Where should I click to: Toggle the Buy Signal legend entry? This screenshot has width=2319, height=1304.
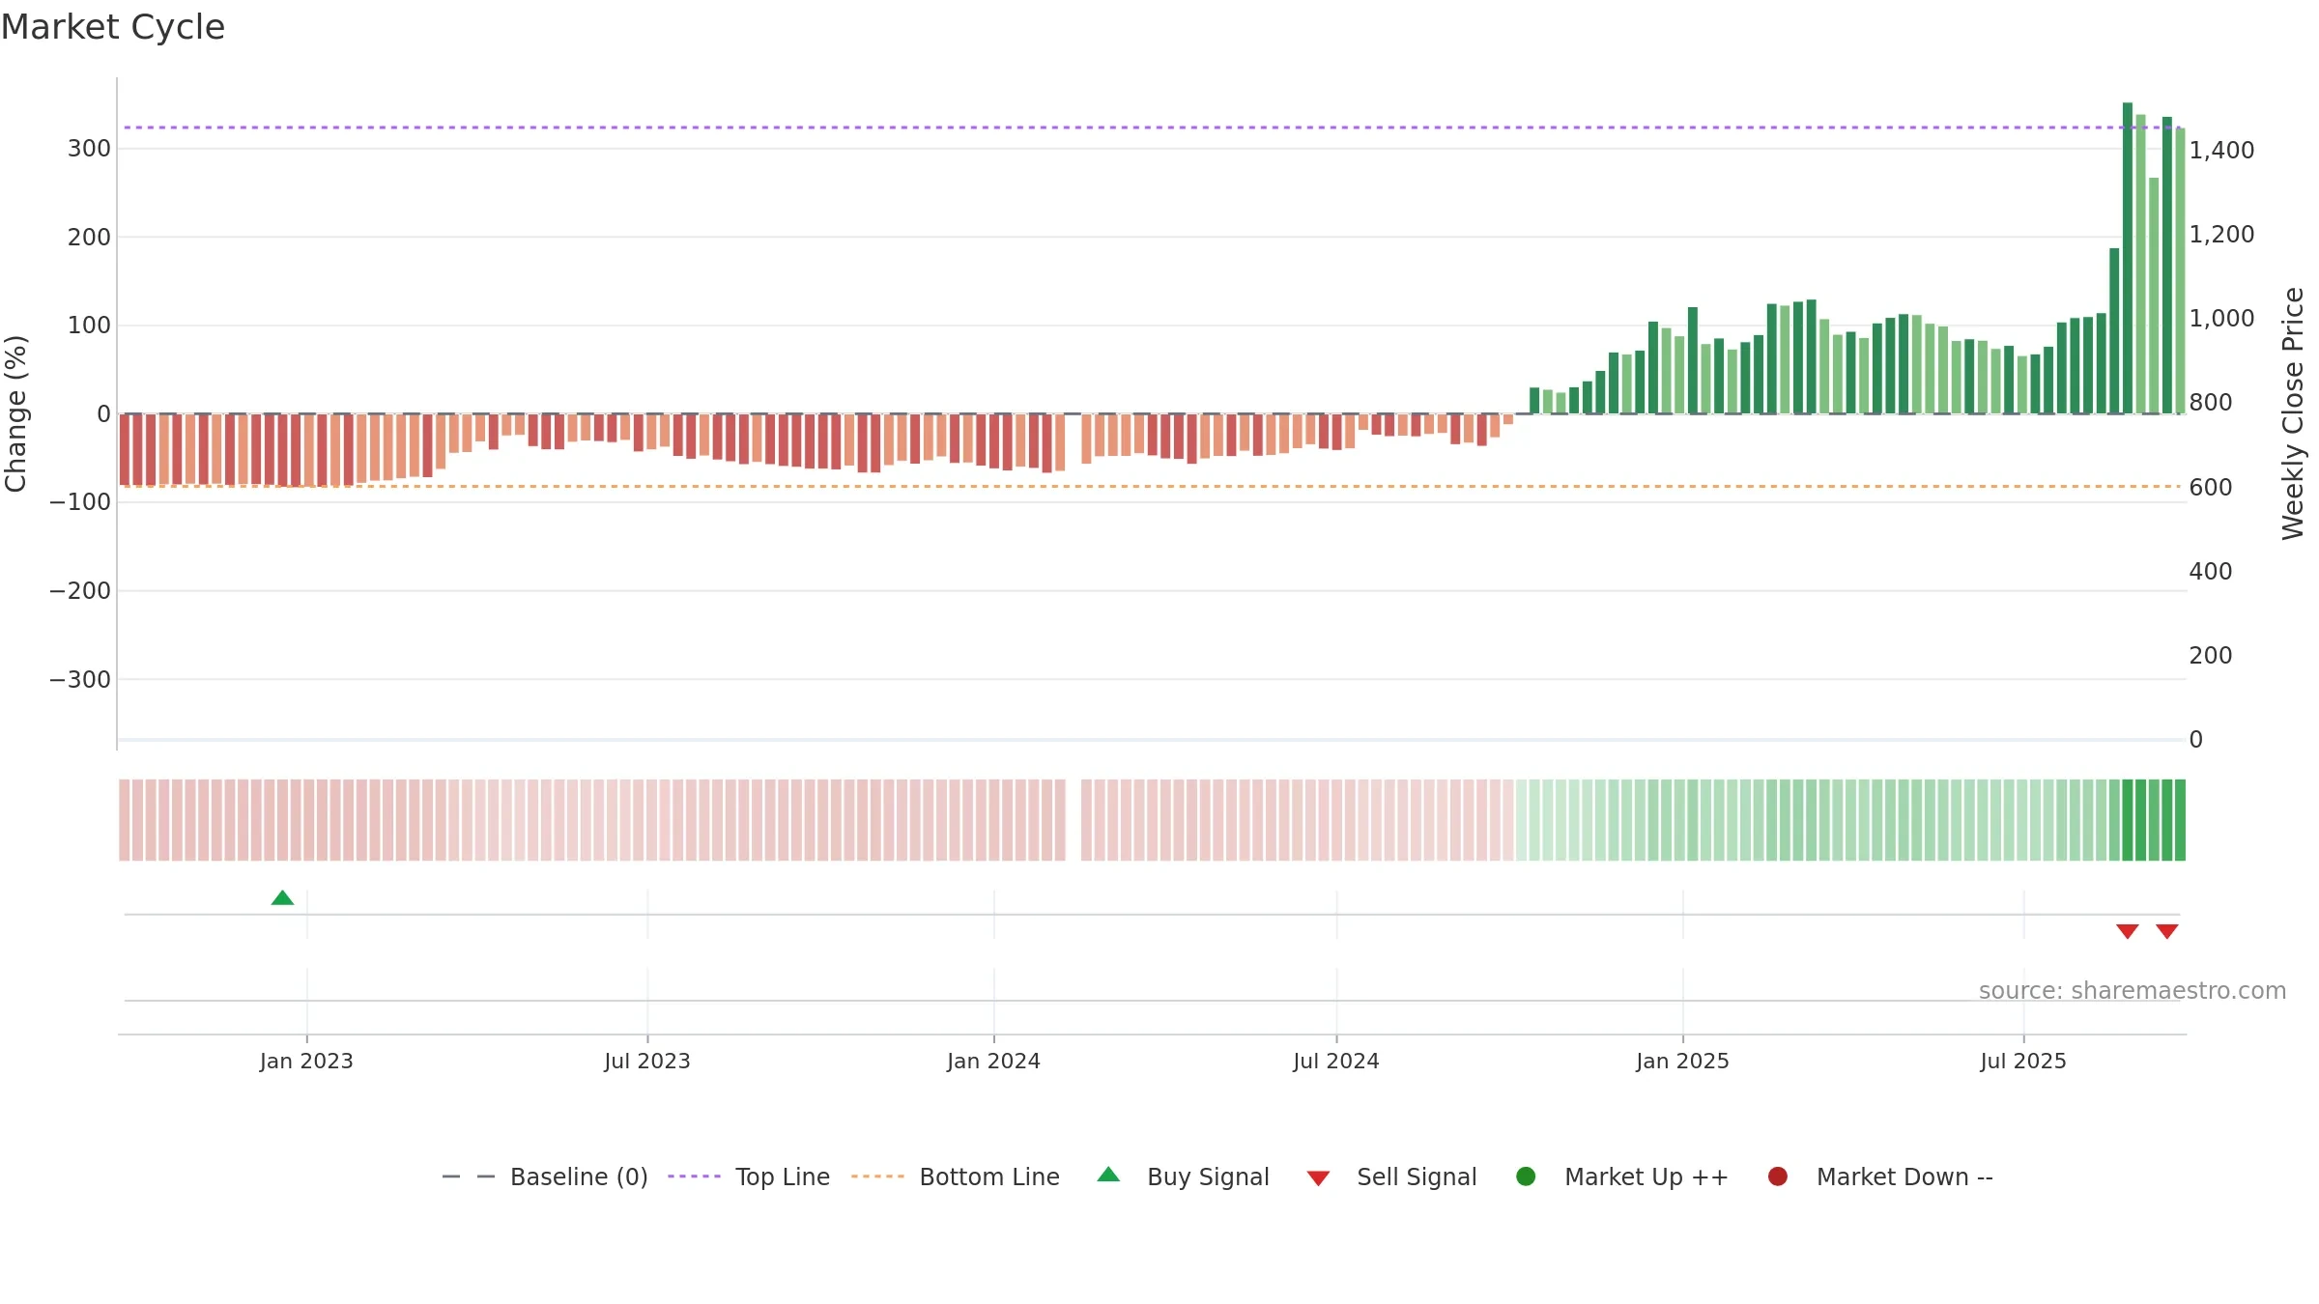(x=1184, y=1176)
